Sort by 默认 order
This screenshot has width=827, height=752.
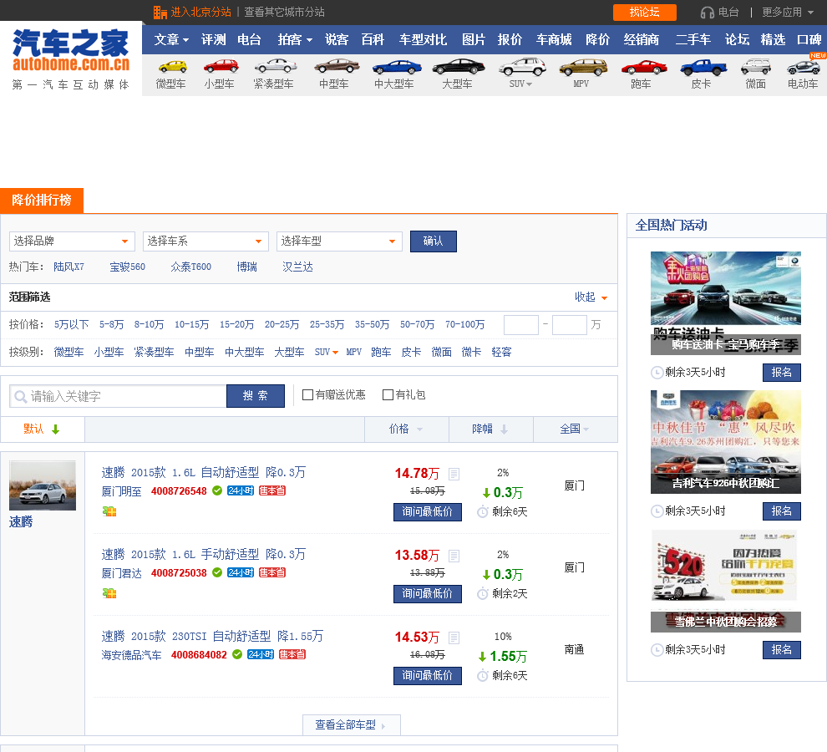click(x=41, y=429)
